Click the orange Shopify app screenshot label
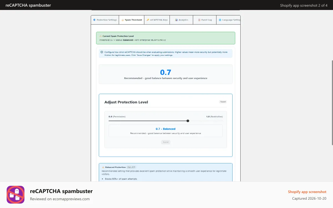This screenshot has width=333, height=208. 307,192
